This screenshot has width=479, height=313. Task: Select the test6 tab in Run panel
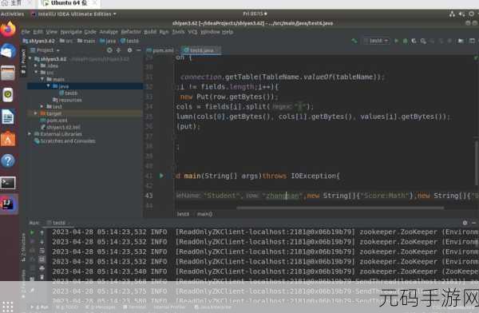pyautogui.click(x=59, y=223)
